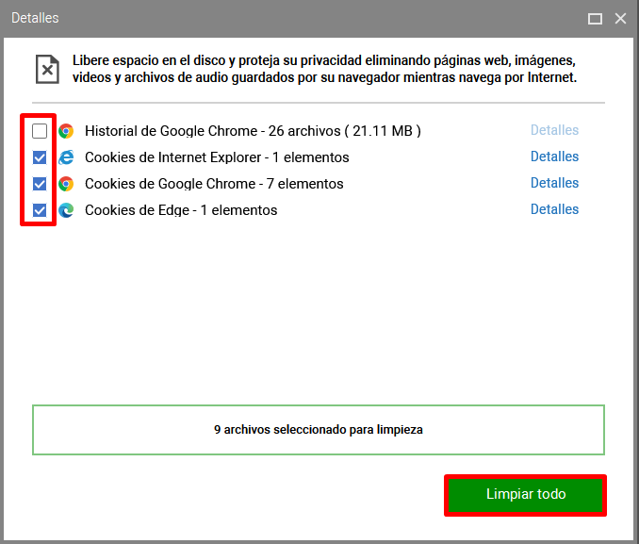
Task: Click the Limpiar todo button
Action: click(x=526, y=495)
